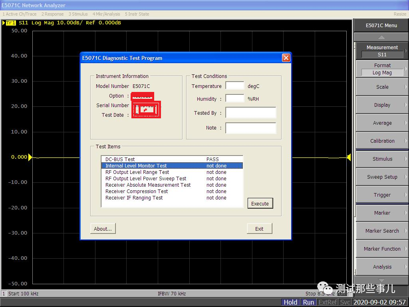The height and width of the screenshot is (307, 409).
Task: Open the 5 Instr State menu
Action: point(137,14)
